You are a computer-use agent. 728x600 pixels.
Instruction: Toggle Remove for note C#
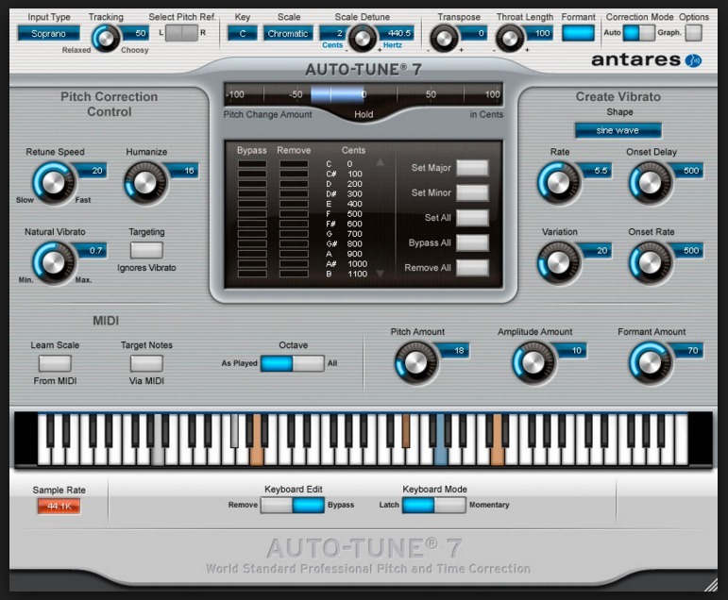[x=294, y=174]
